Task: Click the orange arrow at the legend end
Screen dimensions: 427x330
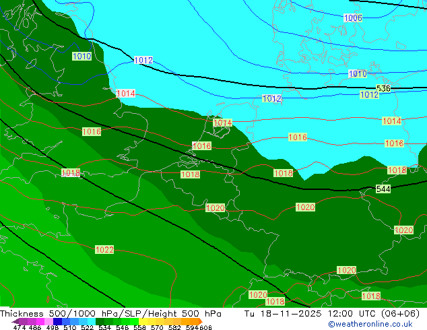Action: click(x=201, y=321)
